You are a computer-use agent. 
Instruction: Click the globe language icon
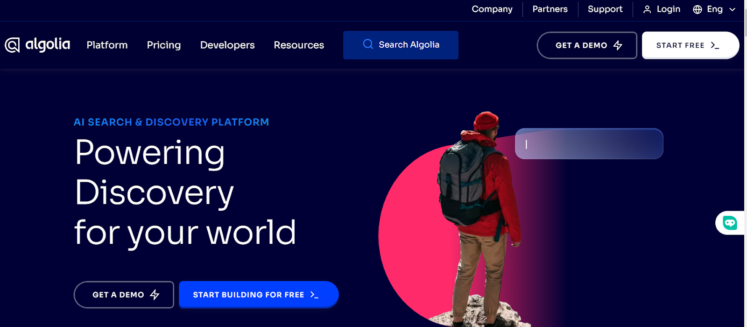698,9
